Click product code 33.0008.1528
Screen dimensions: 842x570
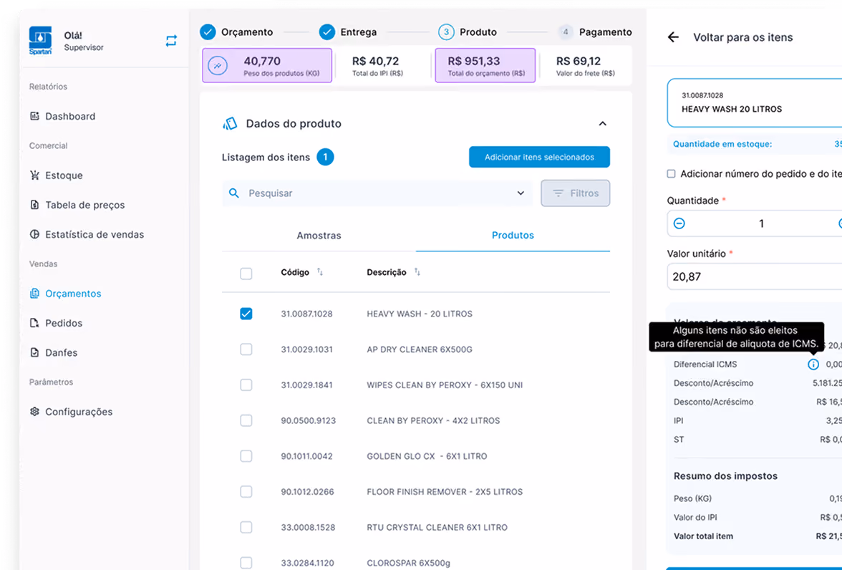(308, 527)
